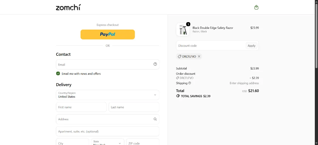Image resolution: width=318 pixels, height=145 pixels.
Task: Click the Subtotal $23.99 amount
Action: pos(255,68)
